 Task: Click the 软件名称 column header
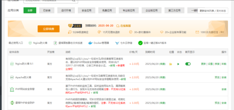coord(14,52)
